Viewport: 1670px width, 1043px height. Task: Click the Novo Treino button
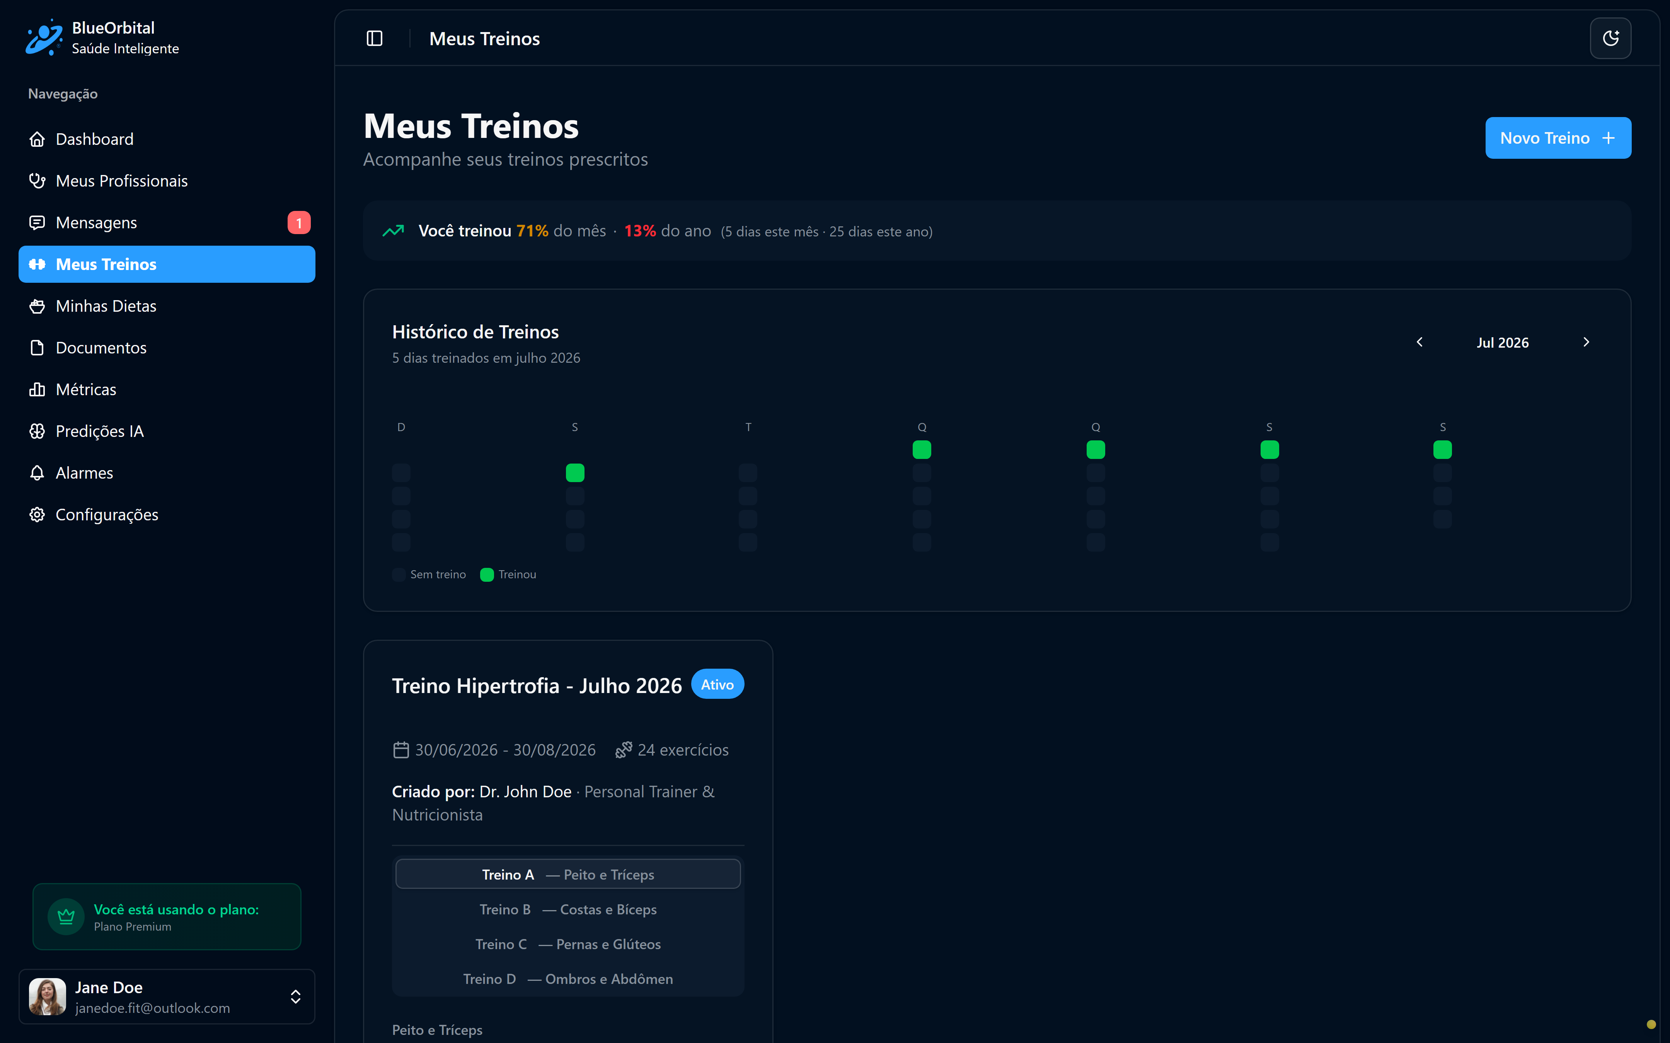(x=1558, y=138)
